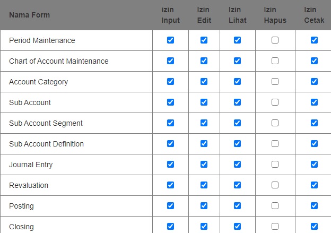331x233 pixels.
Task: Toggle Izin Cetak for Sub Account
Action: (x=314, y=102)
